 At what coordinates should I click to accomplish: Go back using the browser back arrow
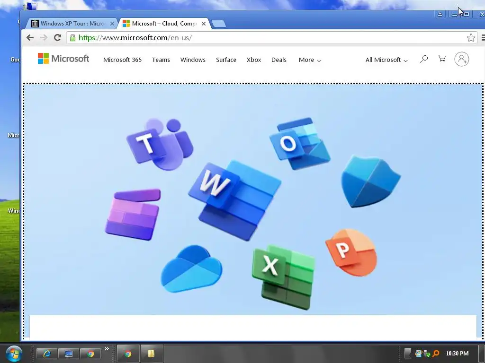click(x=30, y=38)
